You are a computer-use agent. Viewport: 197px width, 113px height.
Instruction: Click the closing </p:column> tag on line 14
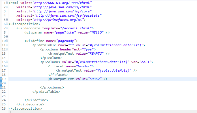(x=51, y=58)
